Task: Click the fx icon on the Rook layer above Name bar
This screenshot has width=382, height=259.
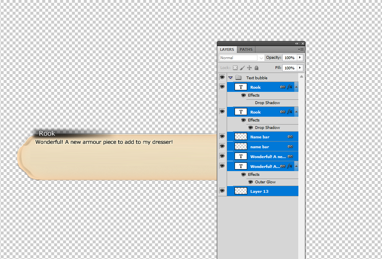Action: [x=289, y=112]
